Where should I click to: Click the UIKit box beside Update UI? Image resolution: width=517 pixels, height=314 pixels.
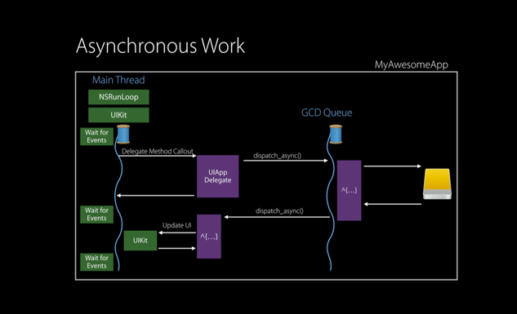point(140,241)
